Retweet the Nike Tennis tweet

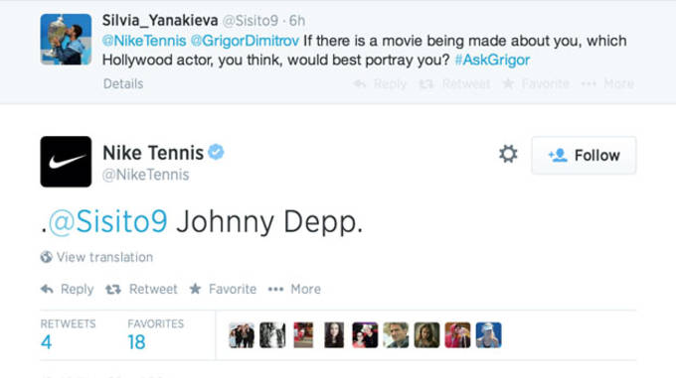pyautogui.click(x=141, y=289)
